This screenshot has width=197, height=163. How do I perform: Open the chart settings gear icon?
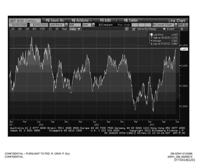[182, 29]
